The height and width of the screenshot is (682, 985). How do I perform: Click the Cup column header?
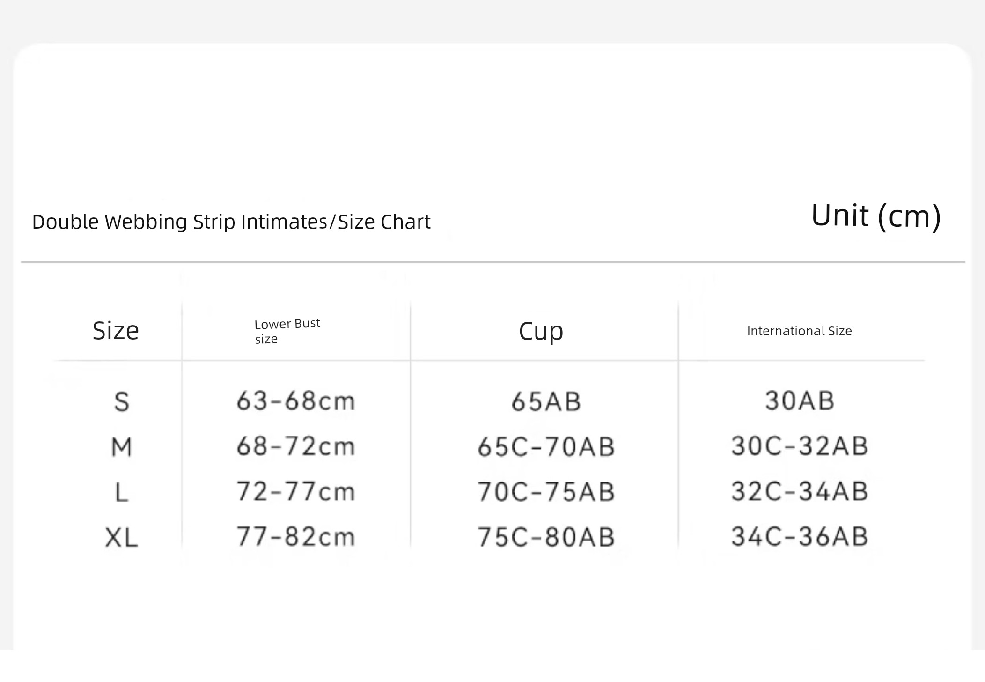click(541, 332)
